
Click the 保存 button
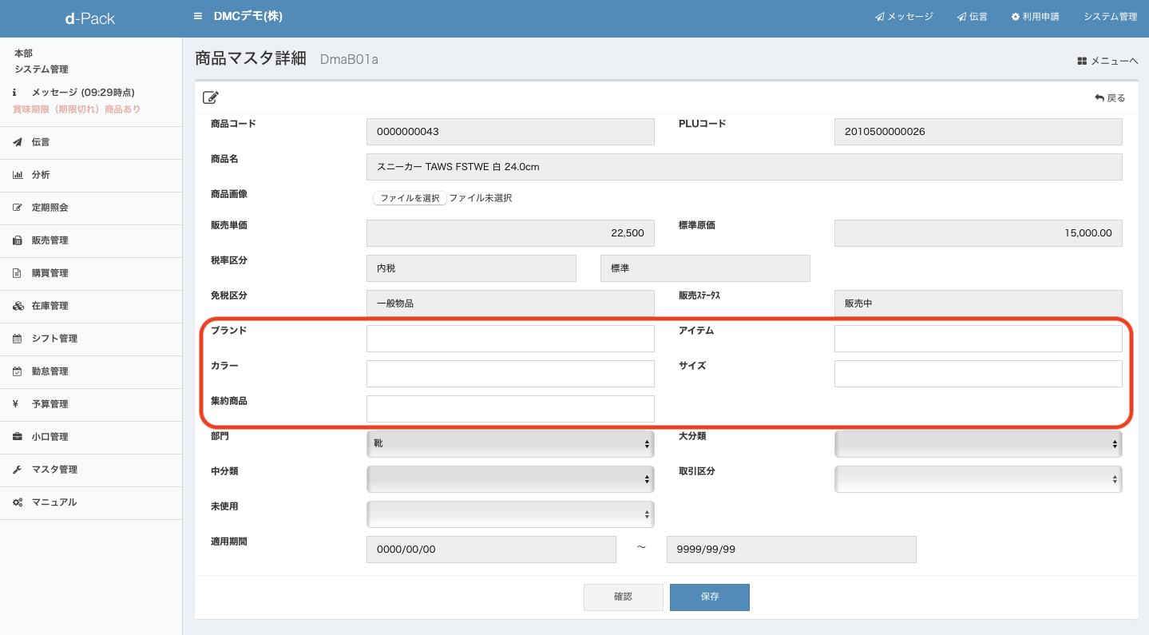pyautogui.click(x=709, y=597)
